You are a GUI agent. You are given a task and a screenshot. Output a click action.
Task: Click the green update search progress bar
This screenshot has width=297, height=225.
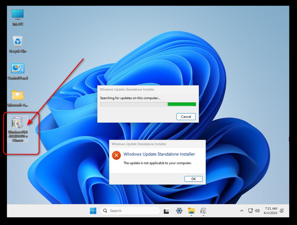click(x=148, y=104)
